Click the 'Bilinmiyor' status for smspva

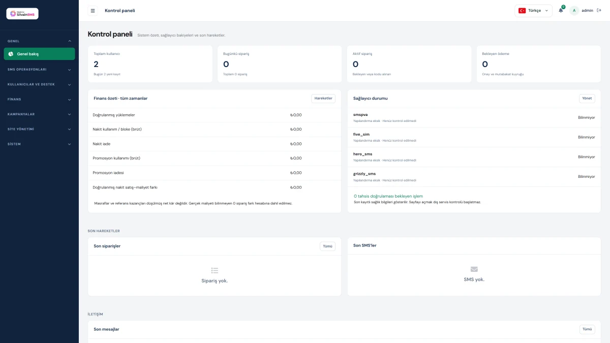[x=586, y=117]
